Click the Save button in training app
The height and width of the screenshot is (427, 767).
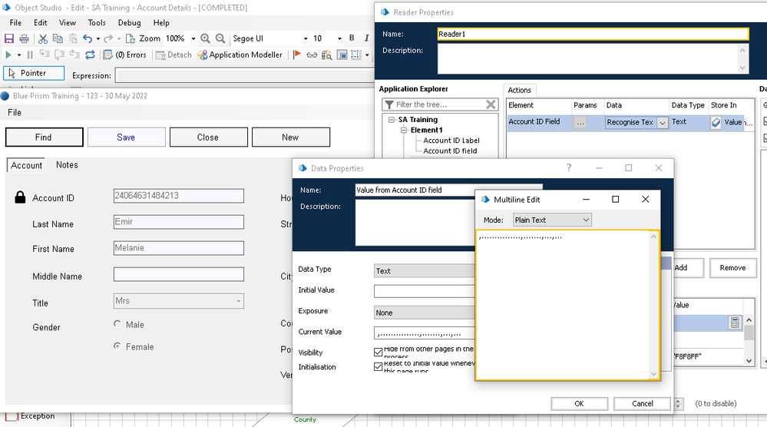(x=126, y=137)
